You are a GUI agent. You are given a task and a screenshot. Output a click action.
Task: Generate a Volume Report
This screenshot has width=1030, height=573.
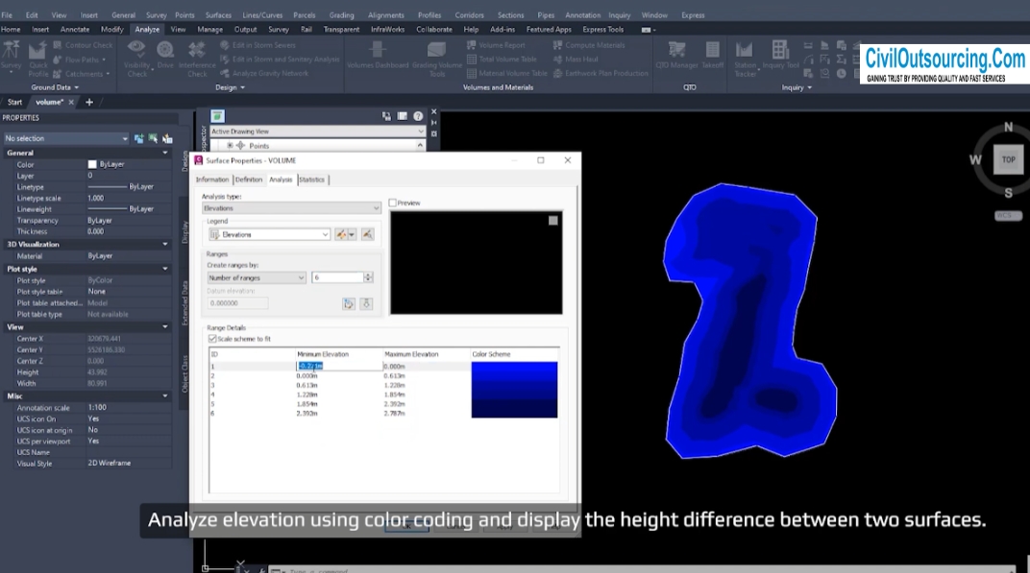pos(496,45)
